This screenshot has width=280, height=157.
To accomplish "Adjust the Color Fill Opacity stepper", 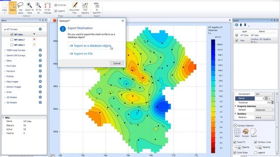I will tap(239, 147).
